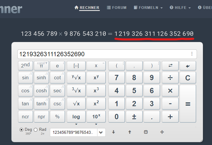Click the four-way move icon
Screen dimensions: 212x145
point(162,132)
